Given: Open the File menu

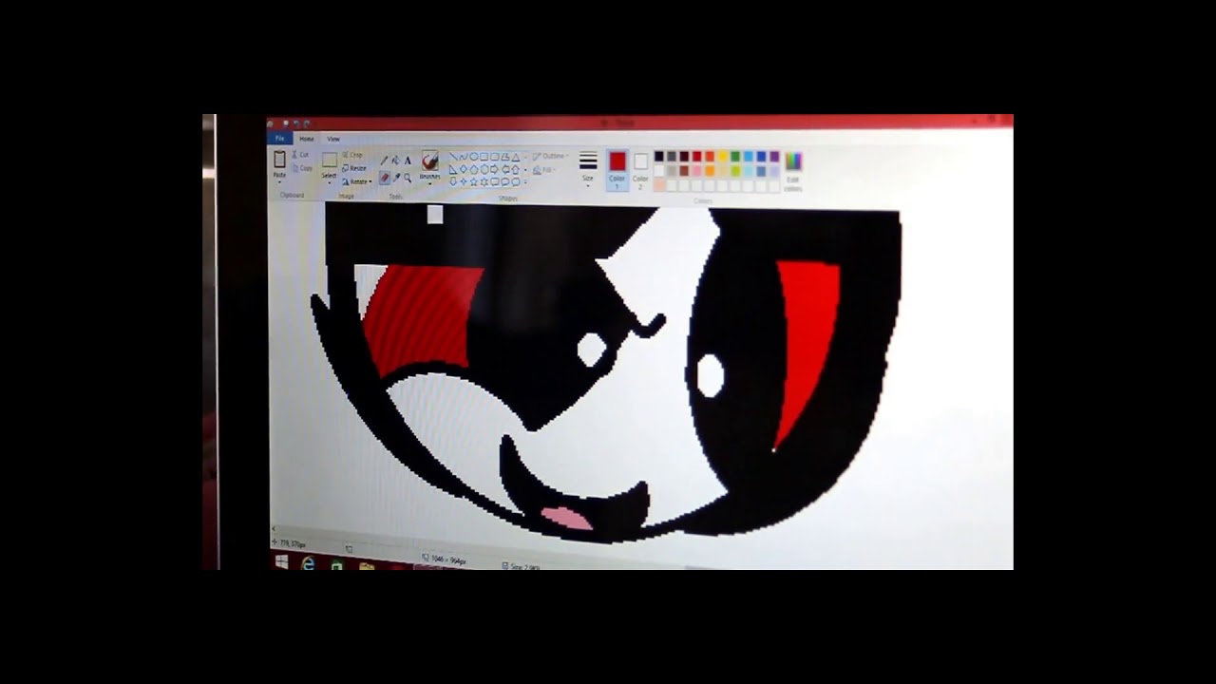Looking at the screenshot, I should (x=279, y=139).
